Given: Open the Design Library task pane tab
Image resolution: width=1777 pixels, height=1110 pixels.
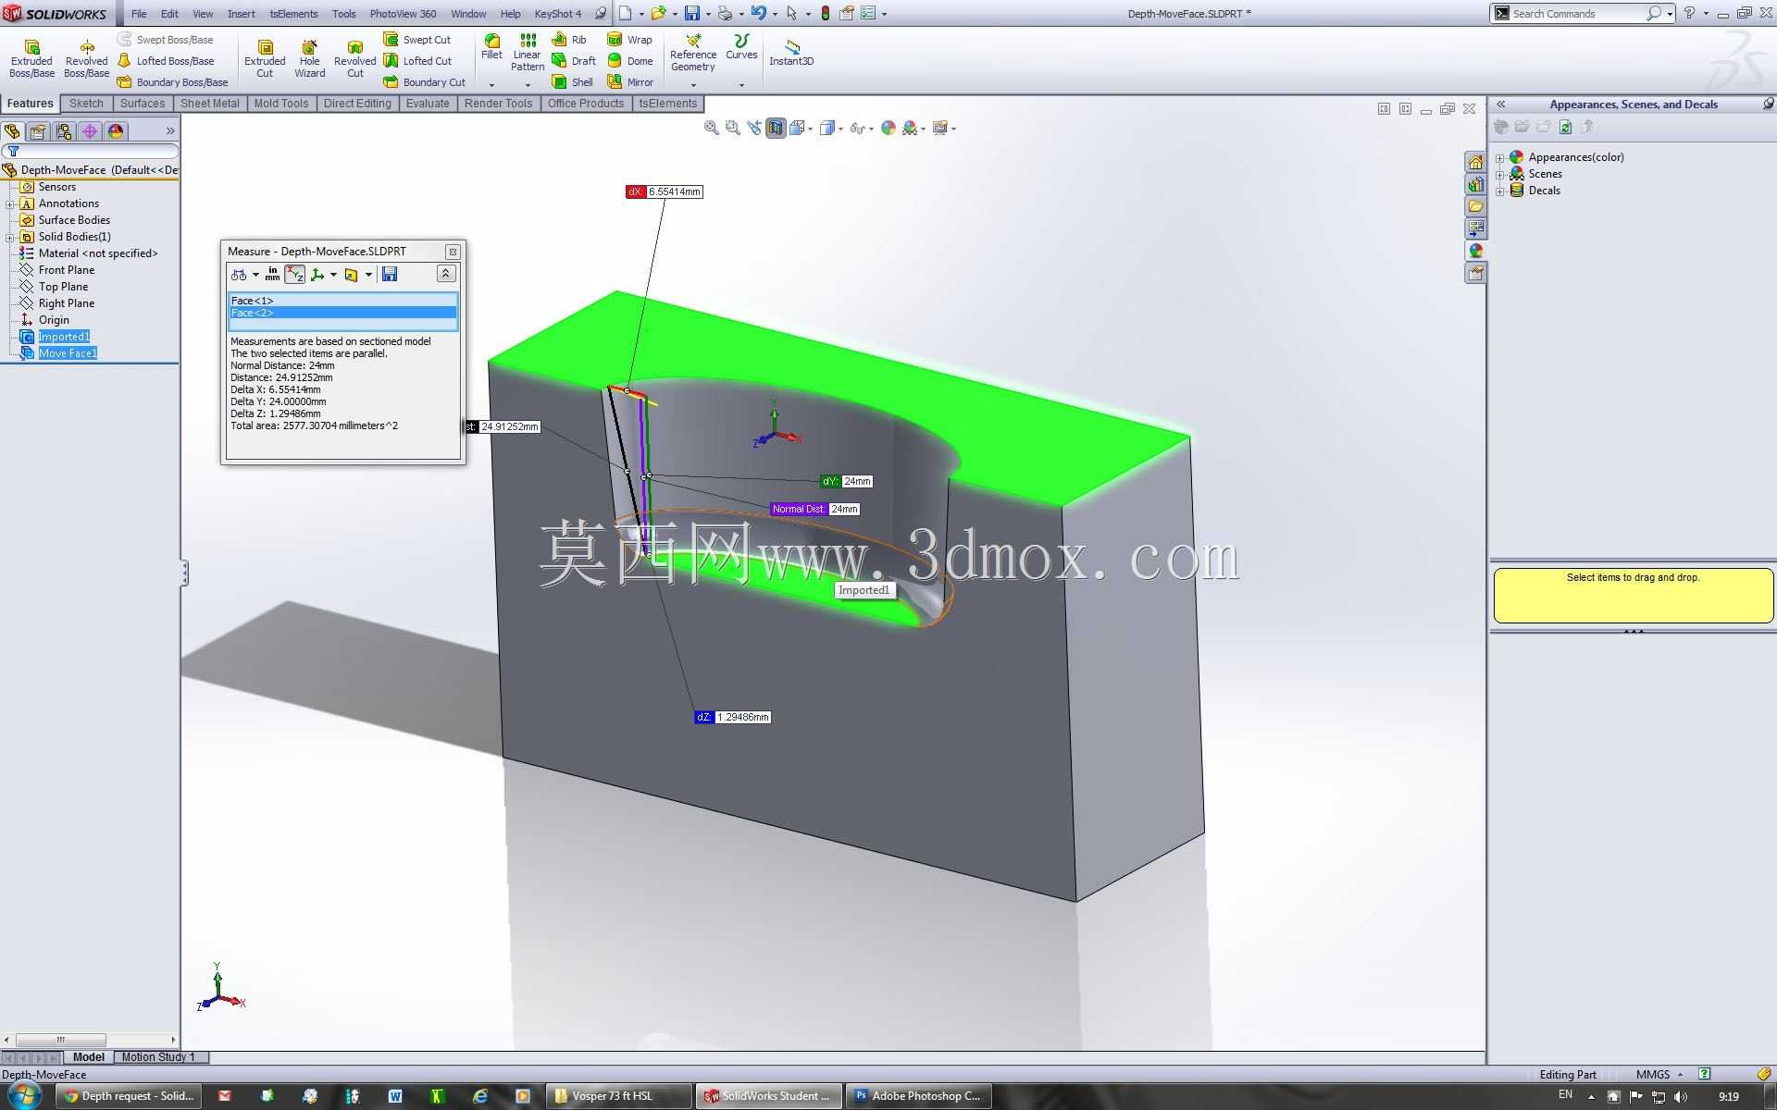Looking at the screenshot, I should tap(1475, 184).
